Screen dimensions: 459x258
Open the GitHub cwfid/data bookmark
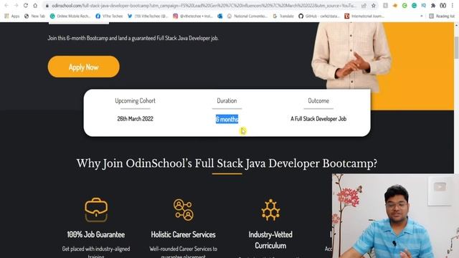click(x=318, y=16)
